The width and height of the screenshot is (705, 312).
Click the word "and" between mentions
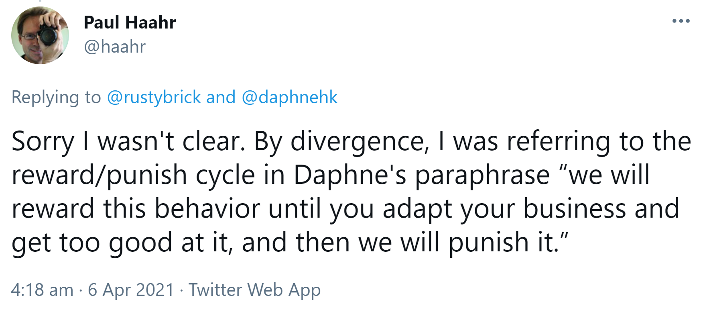click(x=221, y=97)
